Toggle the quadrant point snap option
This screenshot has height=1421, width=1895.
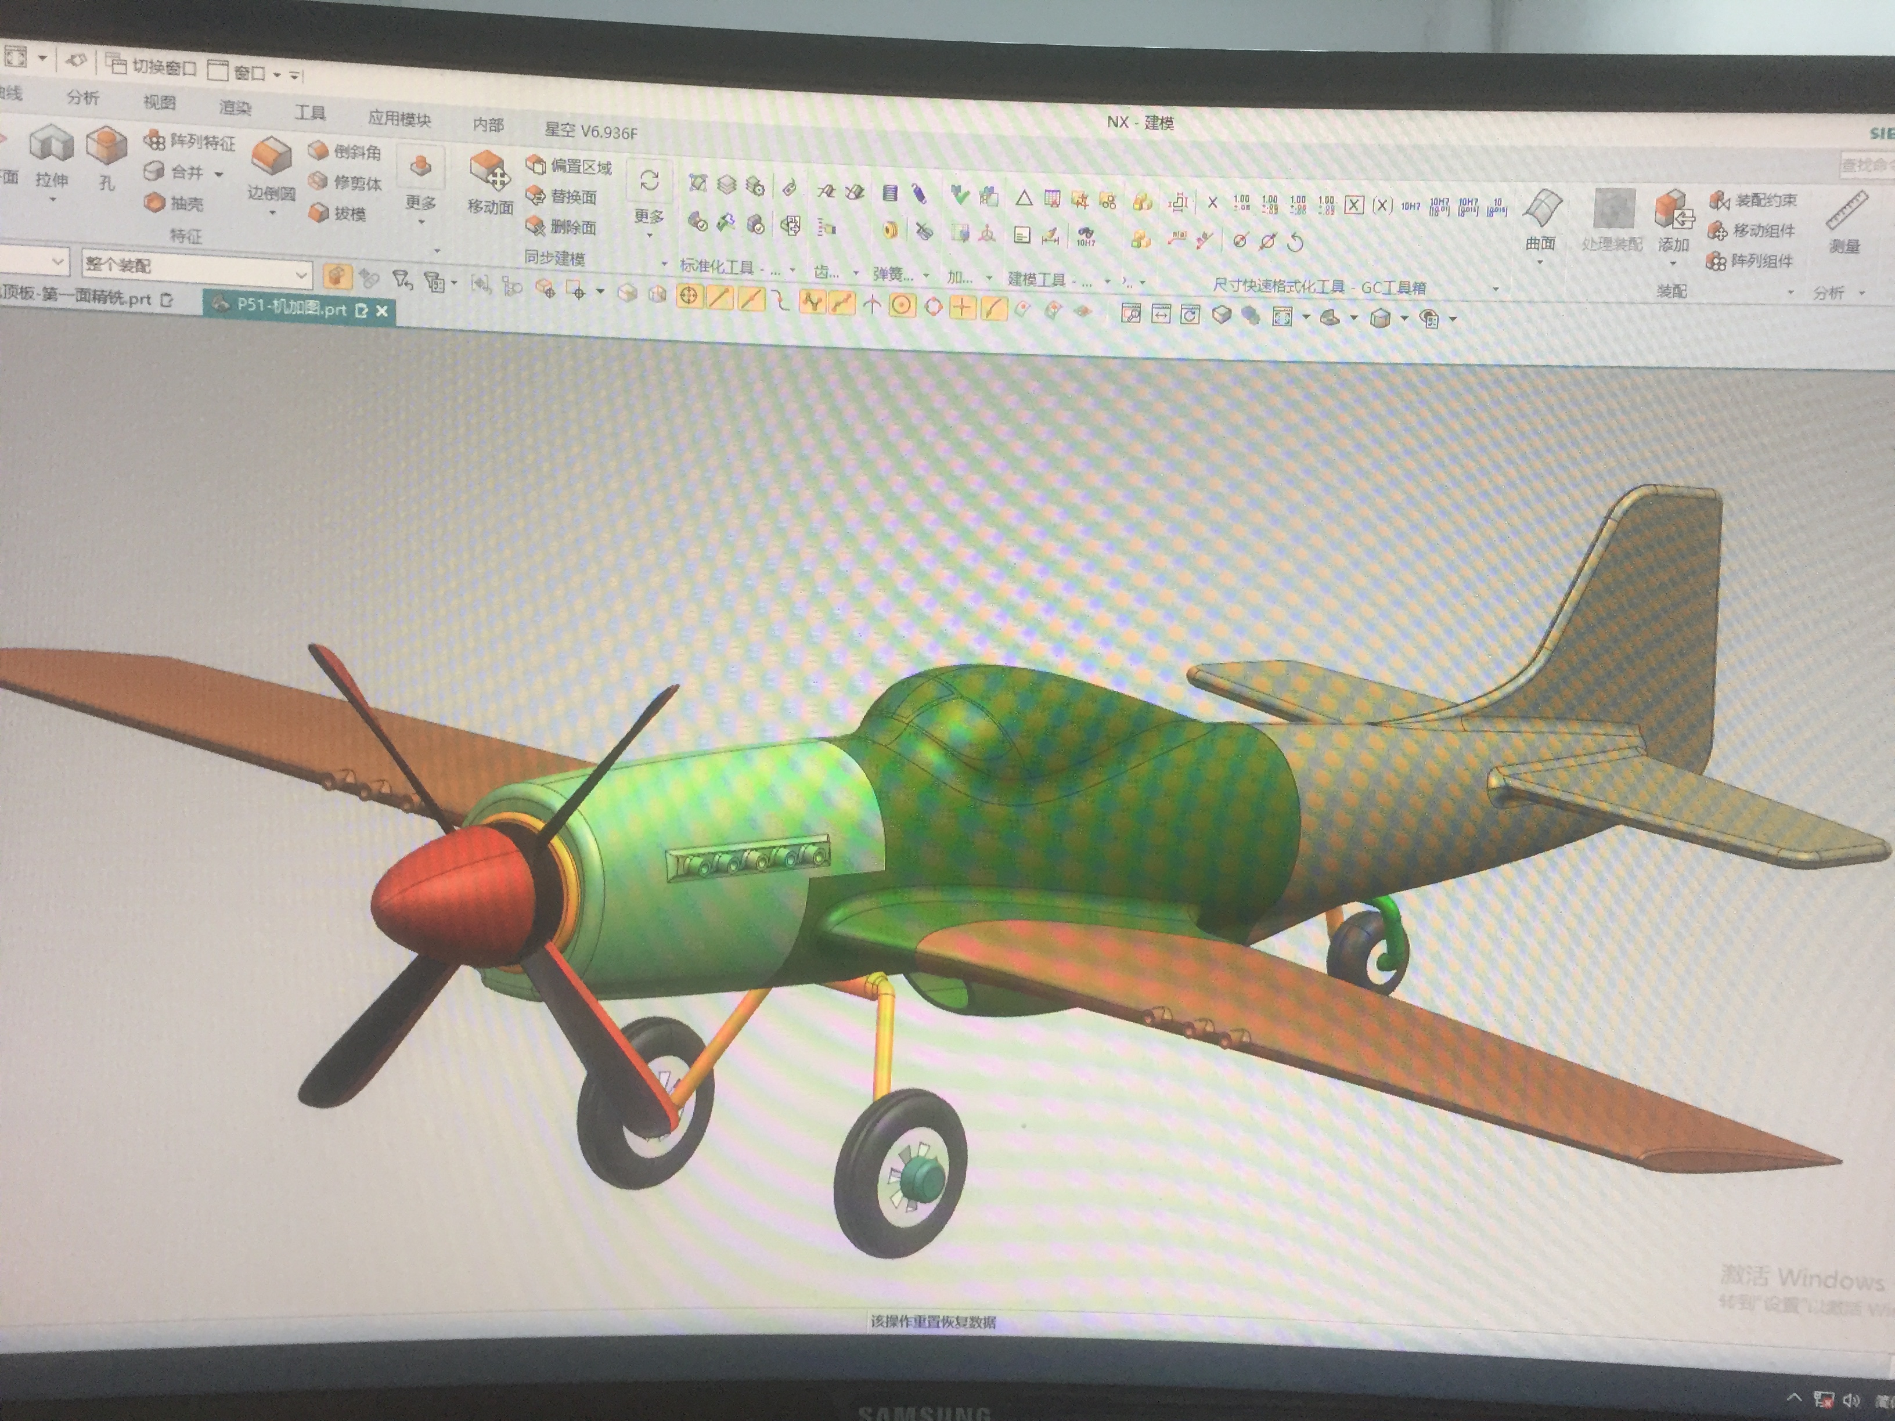click(933, 306)
